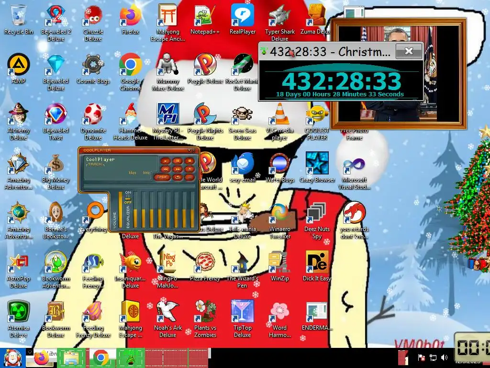Skip to next track in CoolPlayer

[177, 169]
